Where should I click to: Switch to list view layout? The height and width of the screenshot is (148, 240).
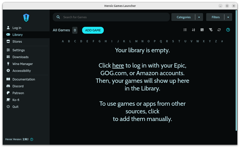(x=185, y=30)
